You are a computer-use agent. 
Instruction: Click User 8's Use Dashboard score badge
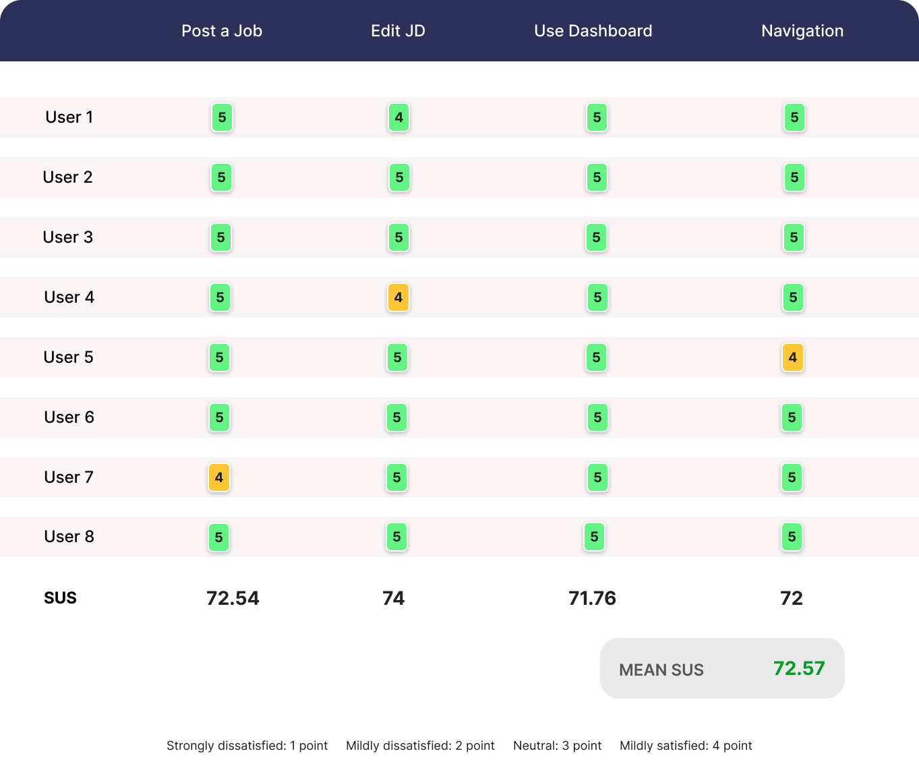point(594,537)
